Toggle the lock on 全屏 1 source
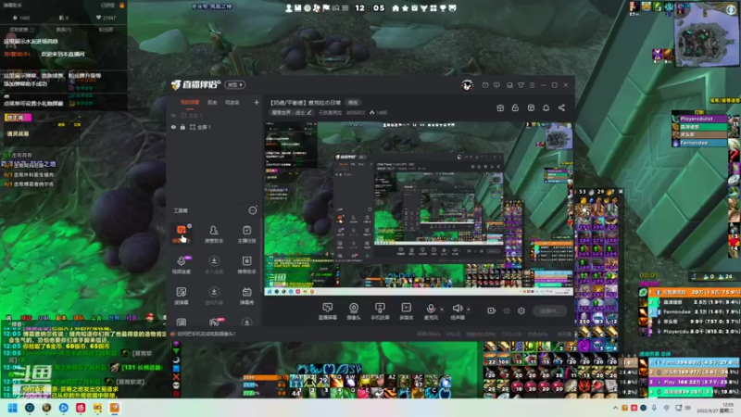This screenshot has width=741, height=417. [182, 127]
